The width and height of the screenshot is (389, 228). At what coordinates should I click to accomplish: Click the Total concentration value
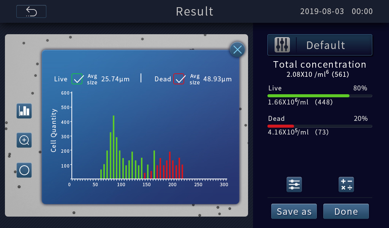319,74
